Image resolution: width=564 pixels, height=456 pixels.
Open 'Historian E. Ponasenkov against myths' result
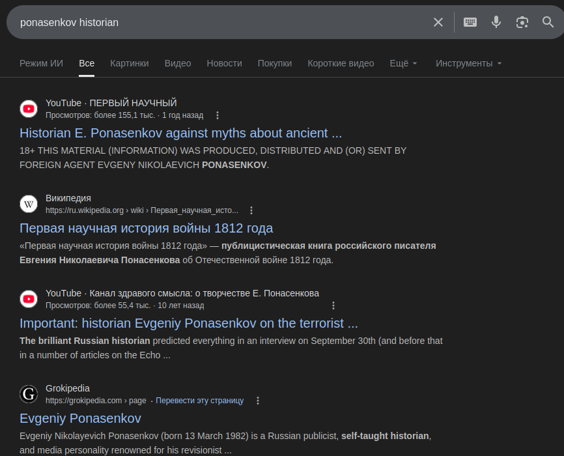point(180,133)
